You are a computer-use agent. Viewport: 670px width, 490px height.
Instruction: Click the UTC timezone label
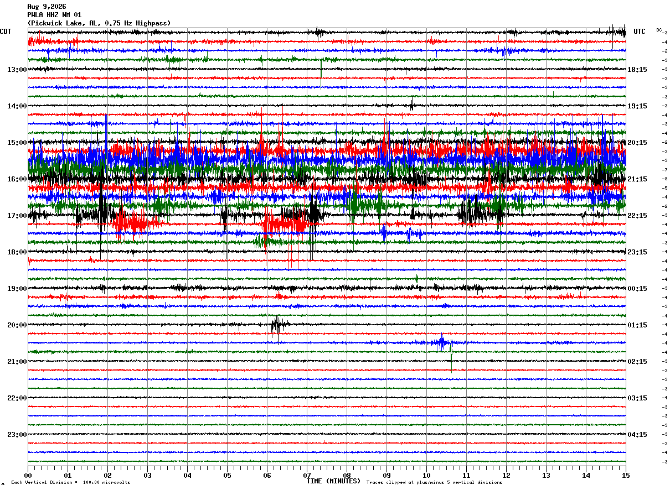tap(640, 32)
